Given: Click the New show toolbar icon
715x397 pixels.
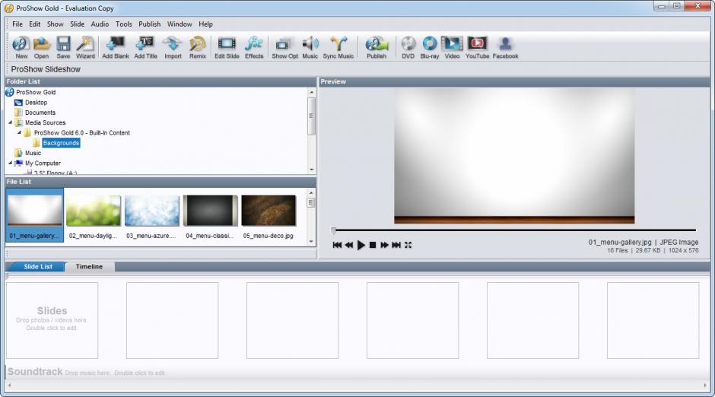Looking at the screenshot, I should (x=21, y=47).
